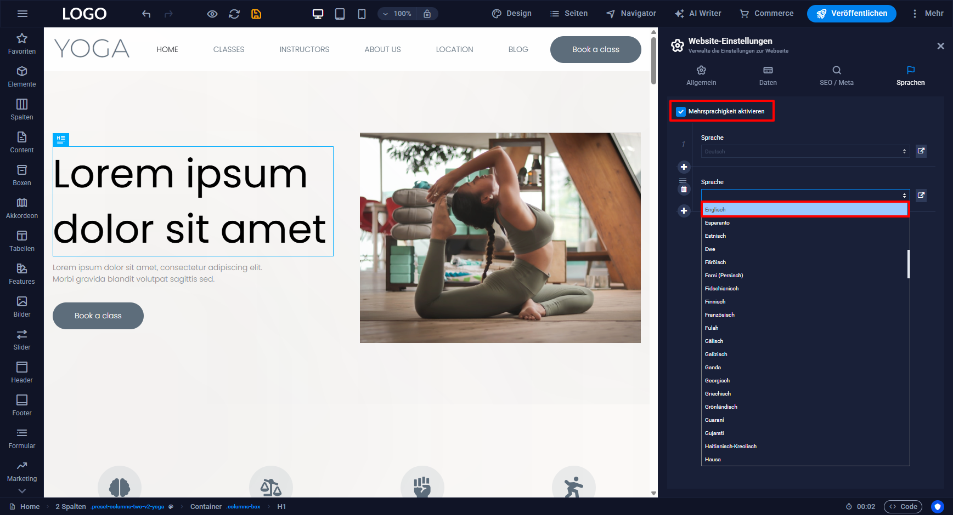The image size is (953, 515).
Task: Click the Veröffentlichen button
Action: click(852, 13)
